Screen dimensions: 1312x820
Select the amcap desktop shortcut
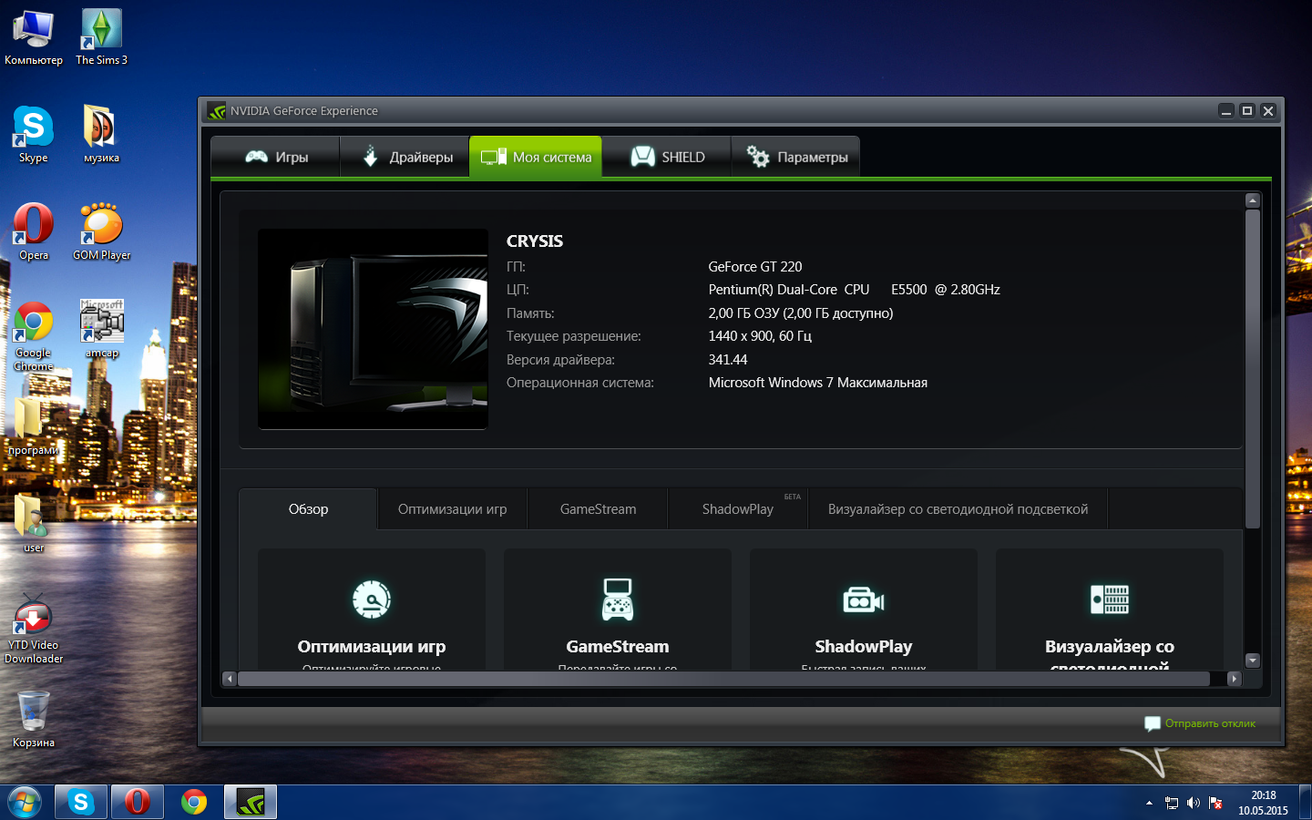[101, 330]
